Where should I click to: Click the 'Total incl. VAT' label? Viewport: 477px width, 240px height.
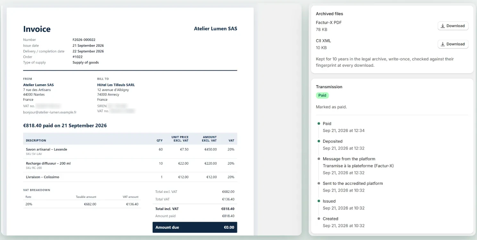coord(167,209)
